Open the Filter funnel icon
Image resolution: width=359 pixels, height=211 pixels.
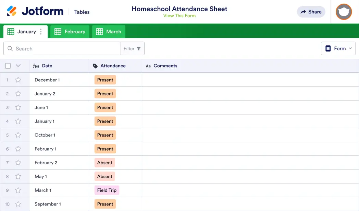point(139,48)
